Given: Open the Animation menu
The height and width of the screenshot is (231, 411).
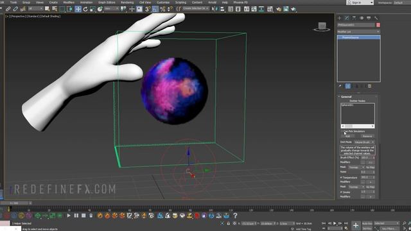Looking at the screenshot, I should [86, 3].
